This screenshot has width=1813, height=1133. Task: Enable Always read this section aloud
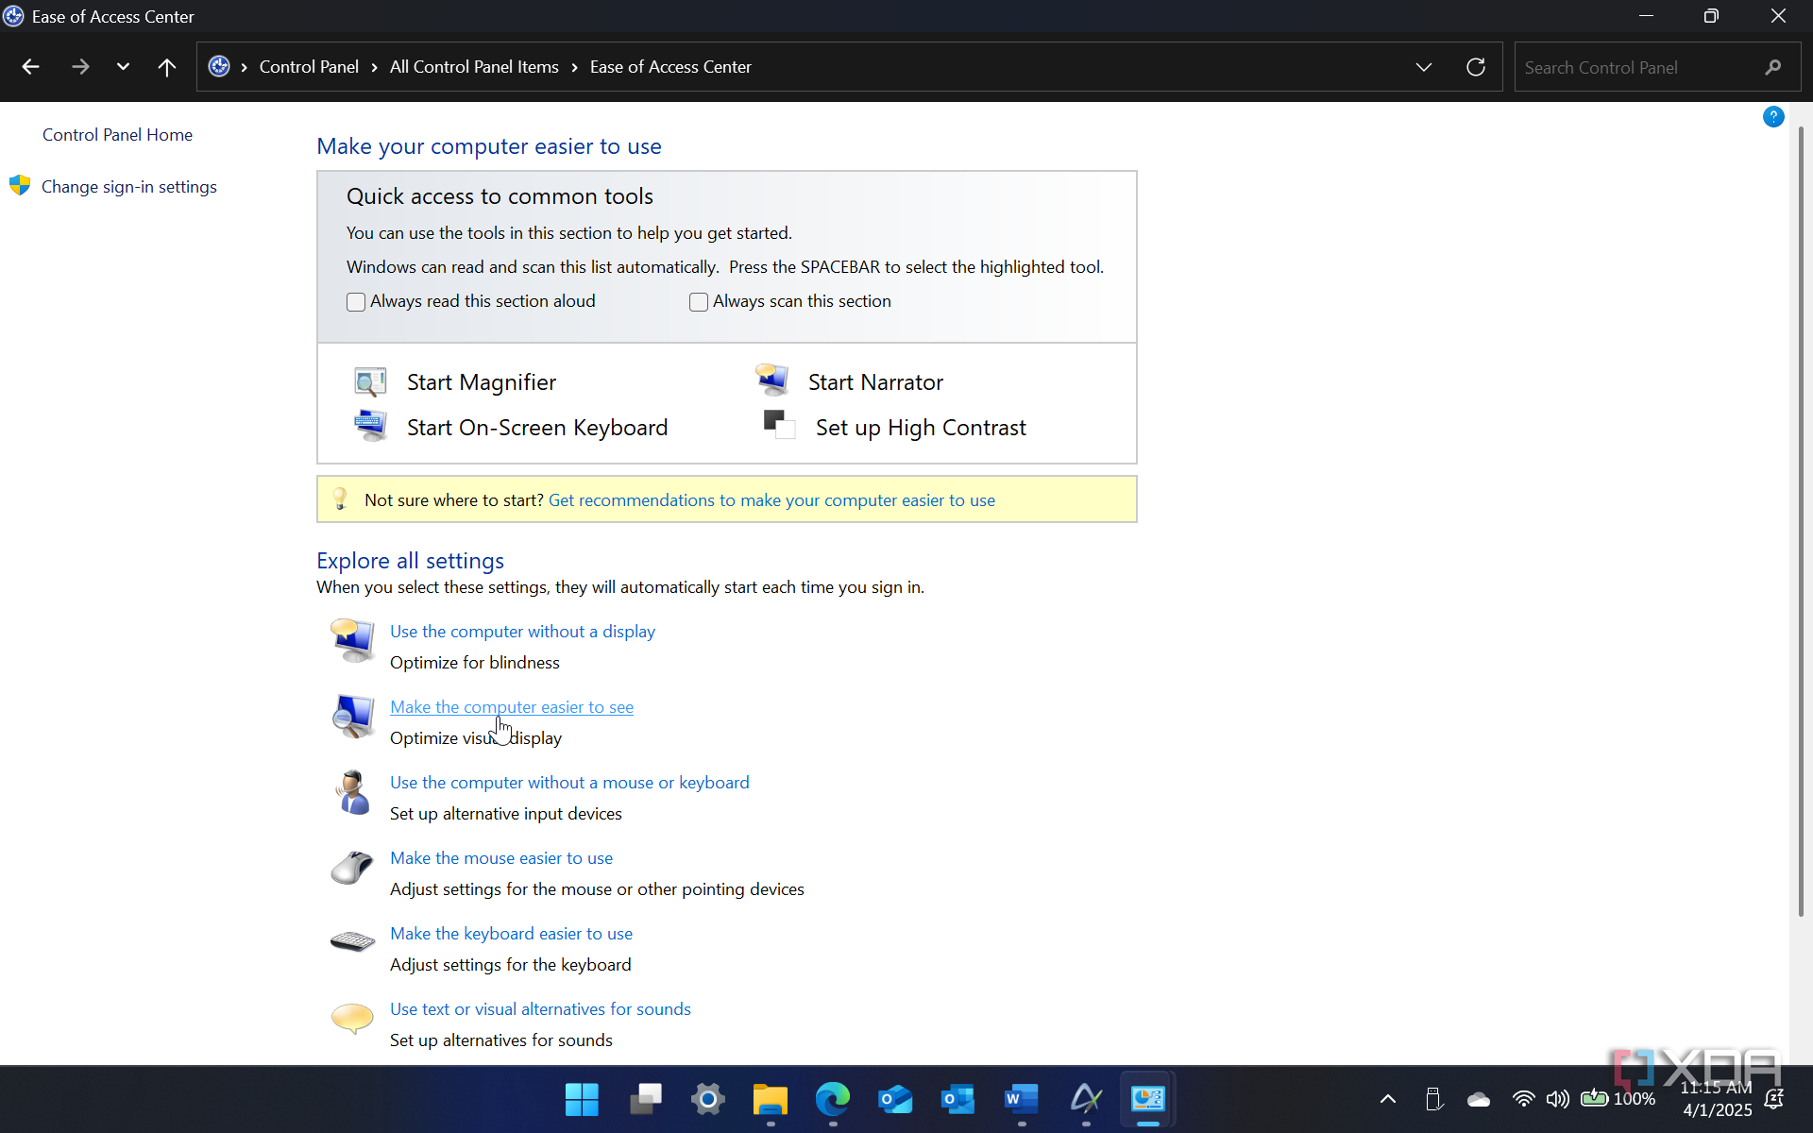pyautogui.click(x=356, y=302)
